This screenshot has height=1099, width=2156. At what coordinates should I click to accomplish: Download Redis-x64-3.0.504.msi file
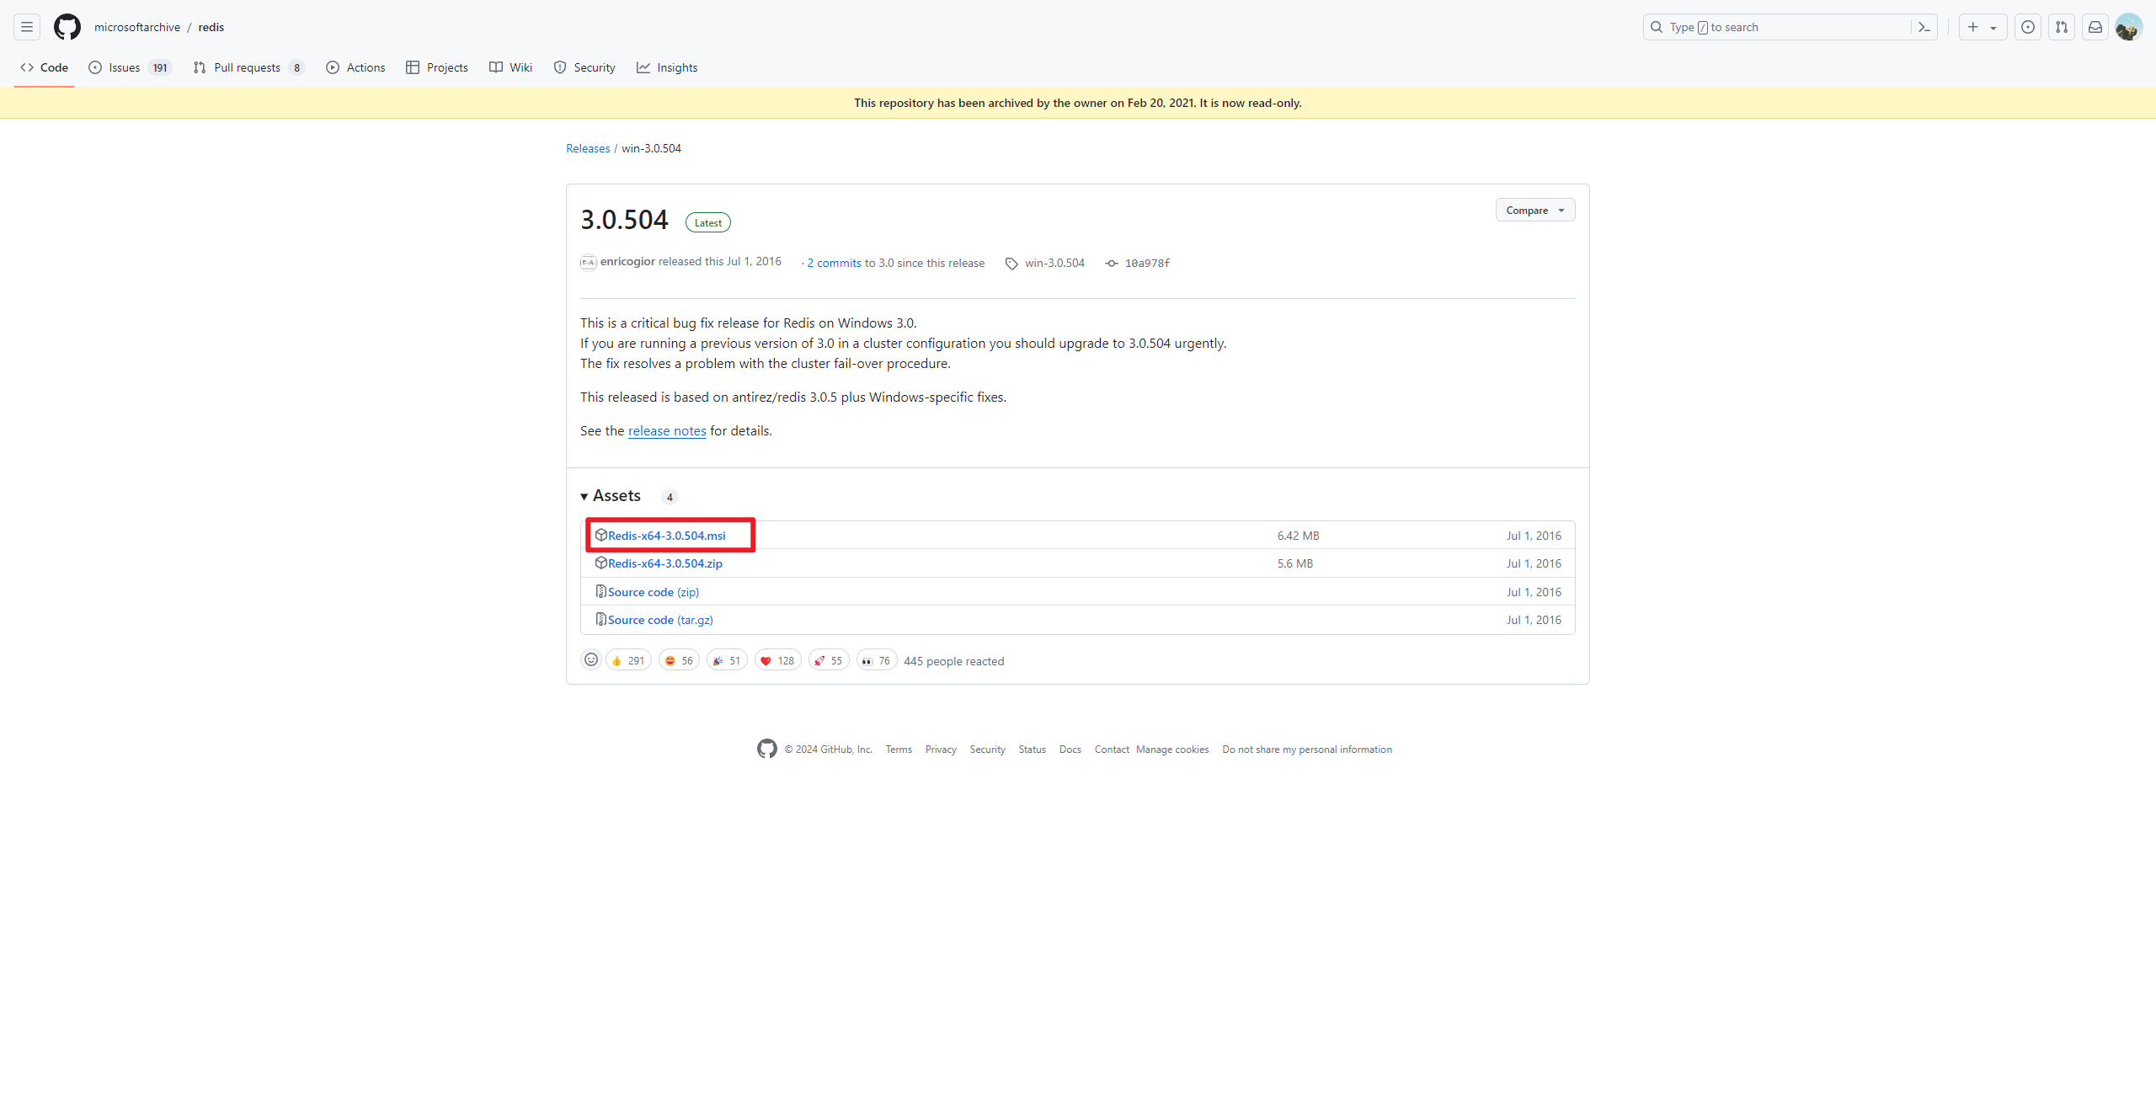coord(666,536)
